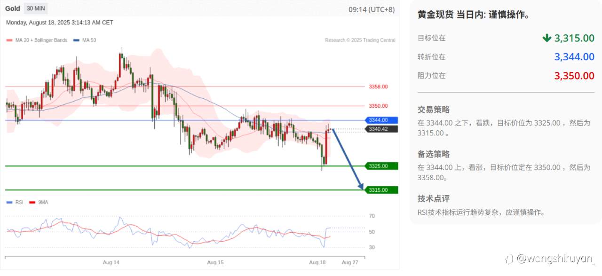Image resolution: width=602 pixels, height=276 pixels.
Task: Click the RSI技术指标运行趋势复杂 comment text
Action: pyautogui.click(x=481, y=213)
